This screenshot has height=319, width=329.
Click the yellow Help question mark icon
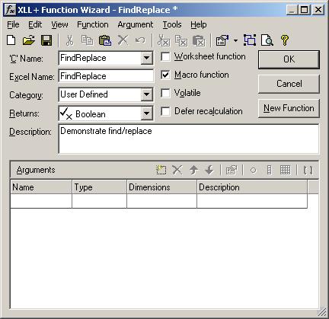point(285,40)
